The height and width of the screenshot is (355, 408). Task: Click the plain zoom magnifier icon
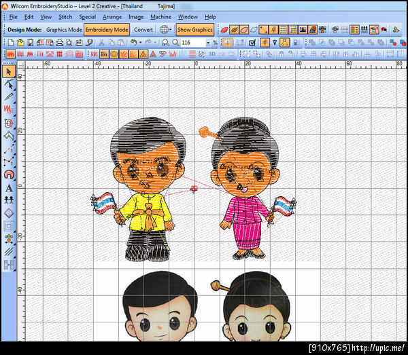[175, 43]
